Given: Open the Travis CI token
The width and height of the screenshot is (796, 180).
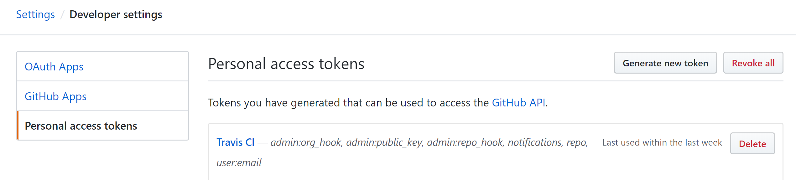Looking at the screenshot, I should (235, 142).
